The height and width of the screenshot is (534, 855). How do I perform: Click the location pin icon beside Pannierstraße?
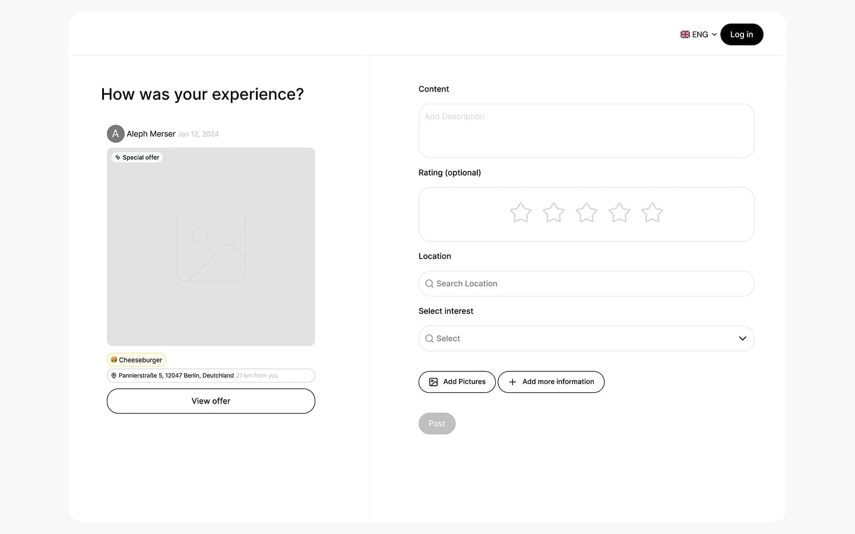pos(114,376)
